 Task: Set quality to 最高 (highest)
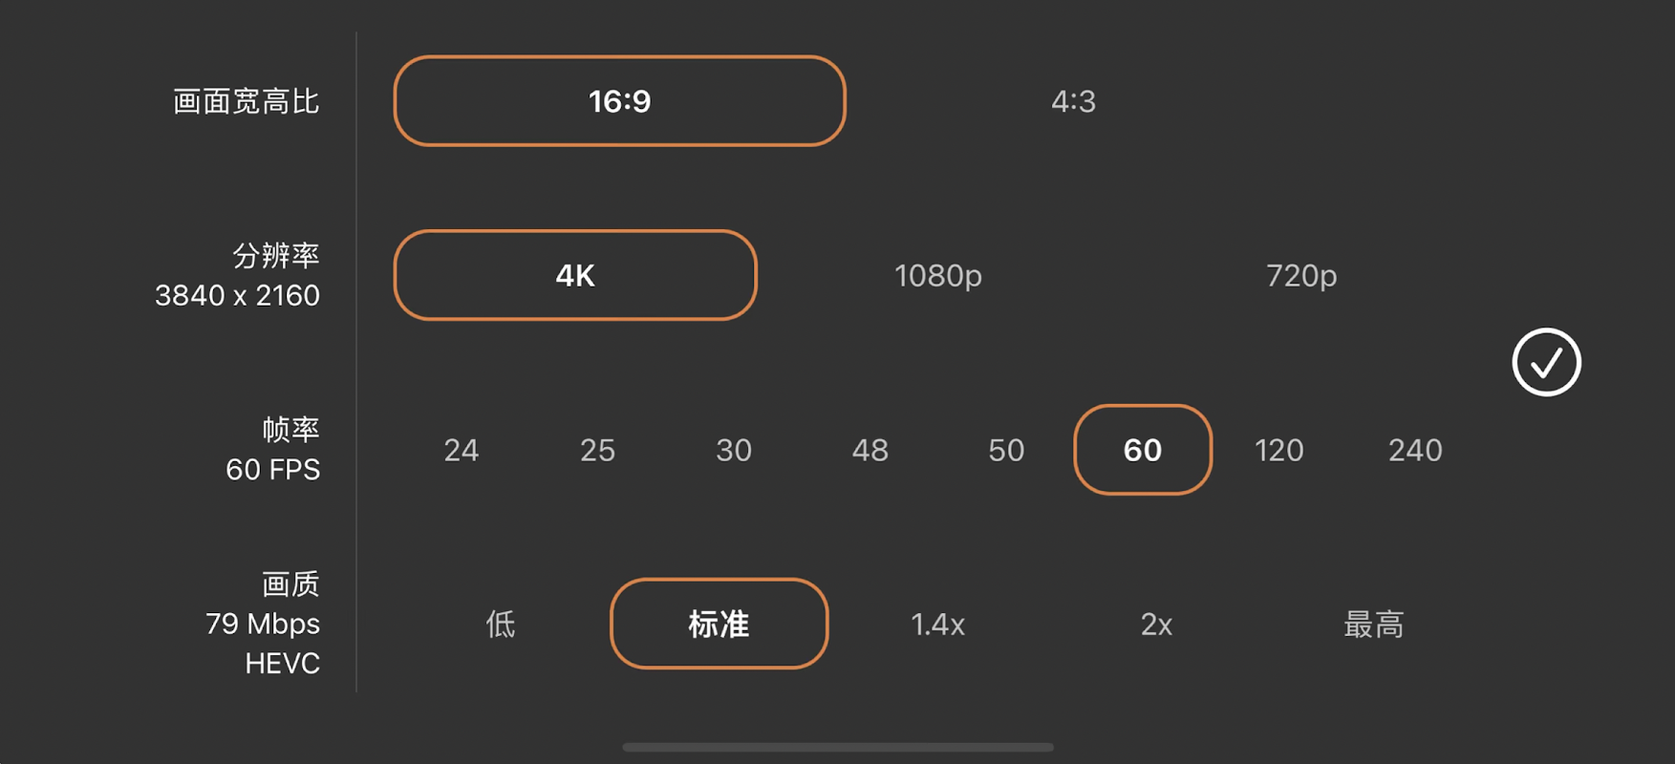point(1374,625)
